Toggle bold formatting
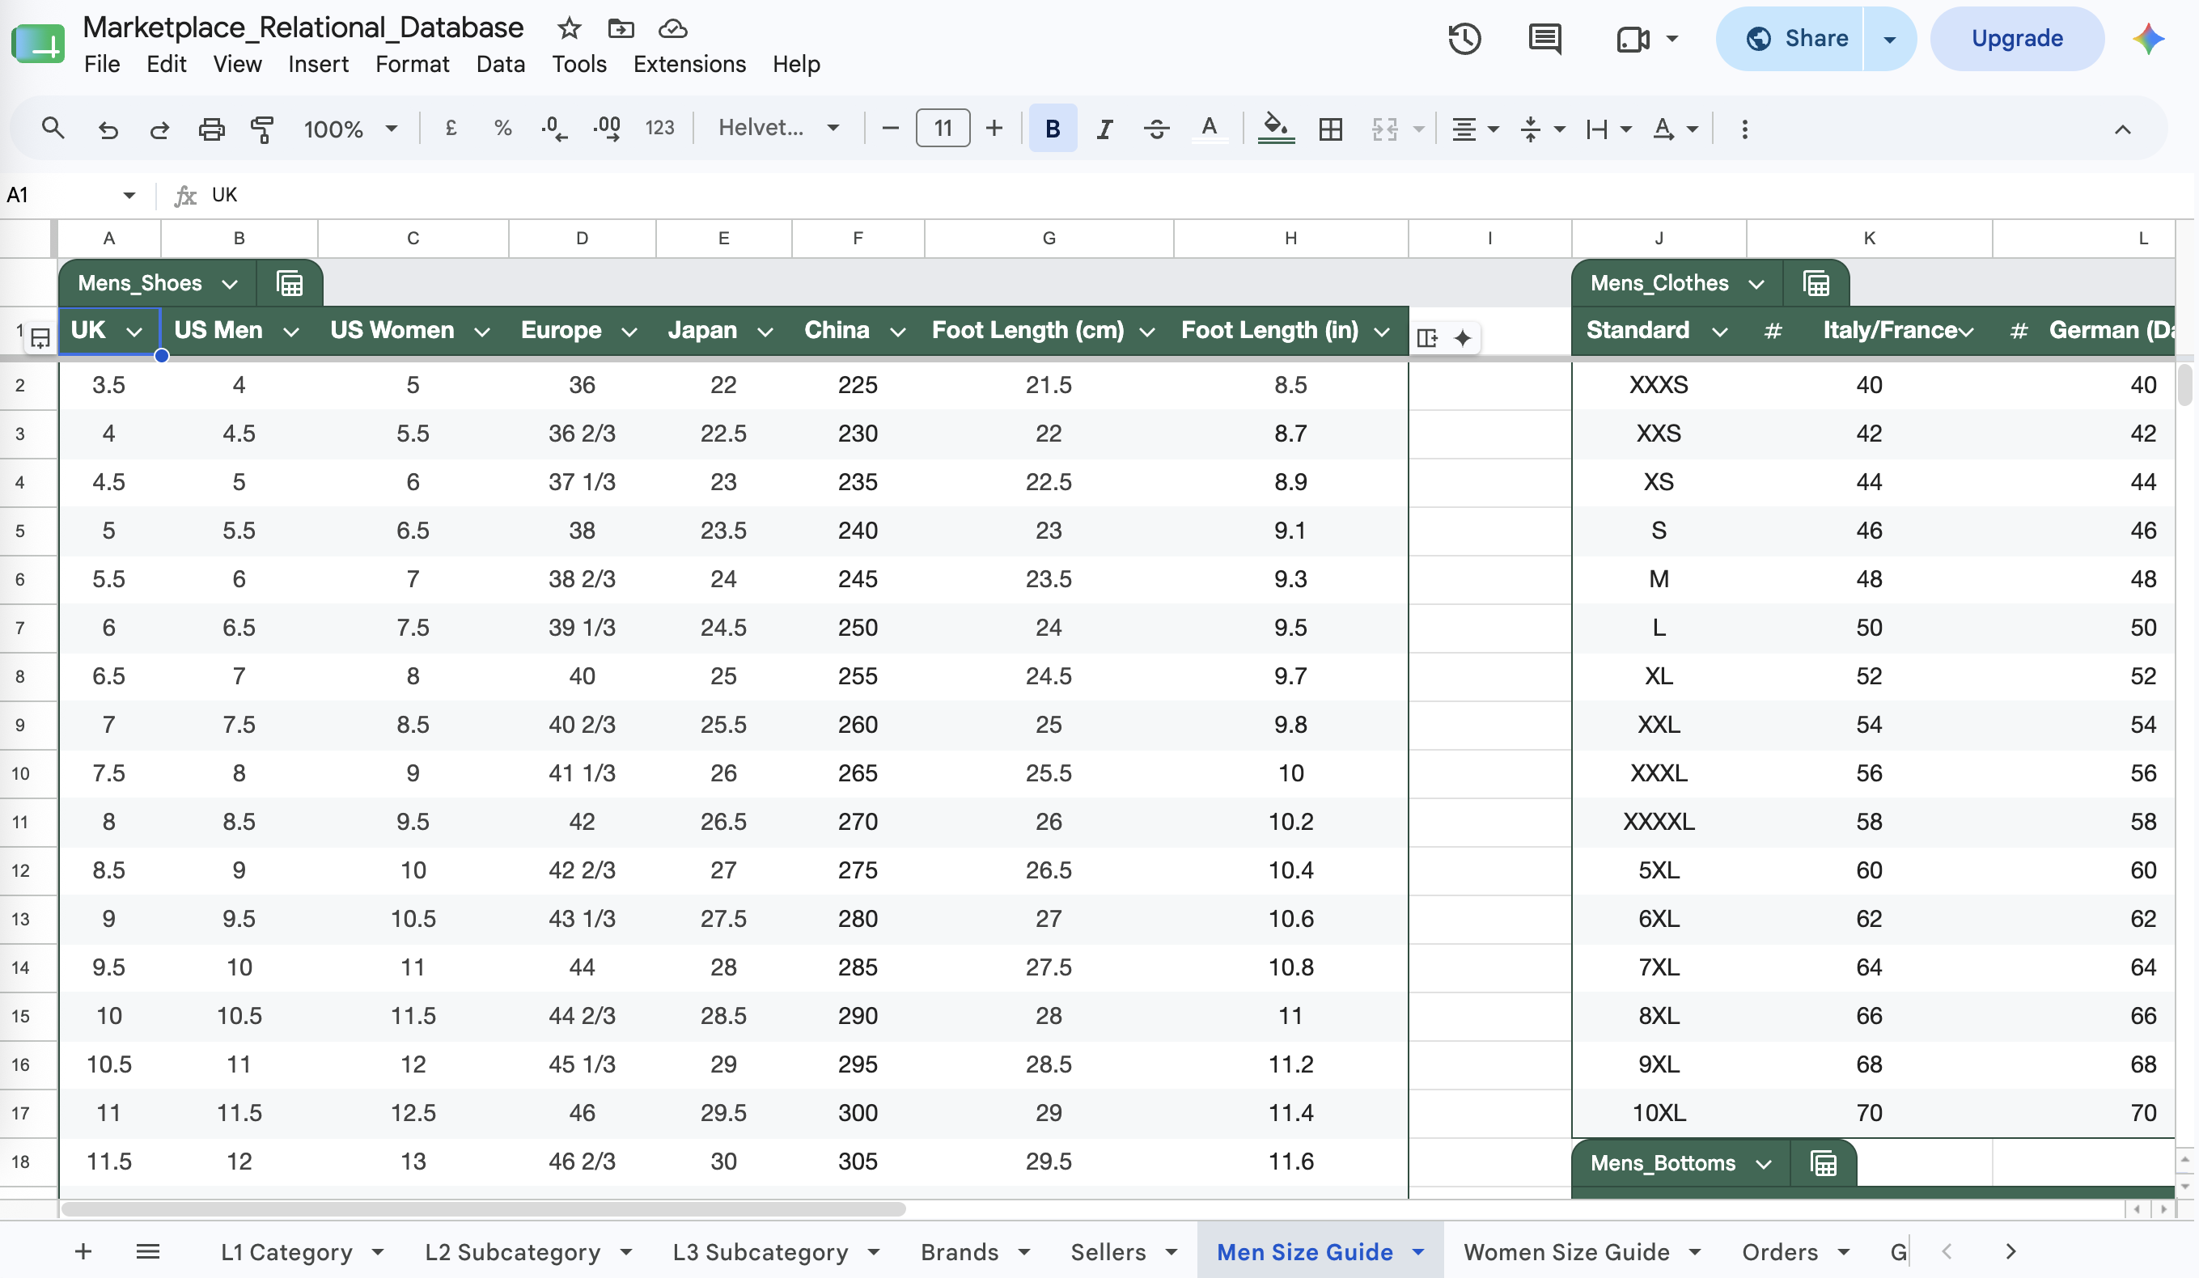 [x=1053, y=129]
